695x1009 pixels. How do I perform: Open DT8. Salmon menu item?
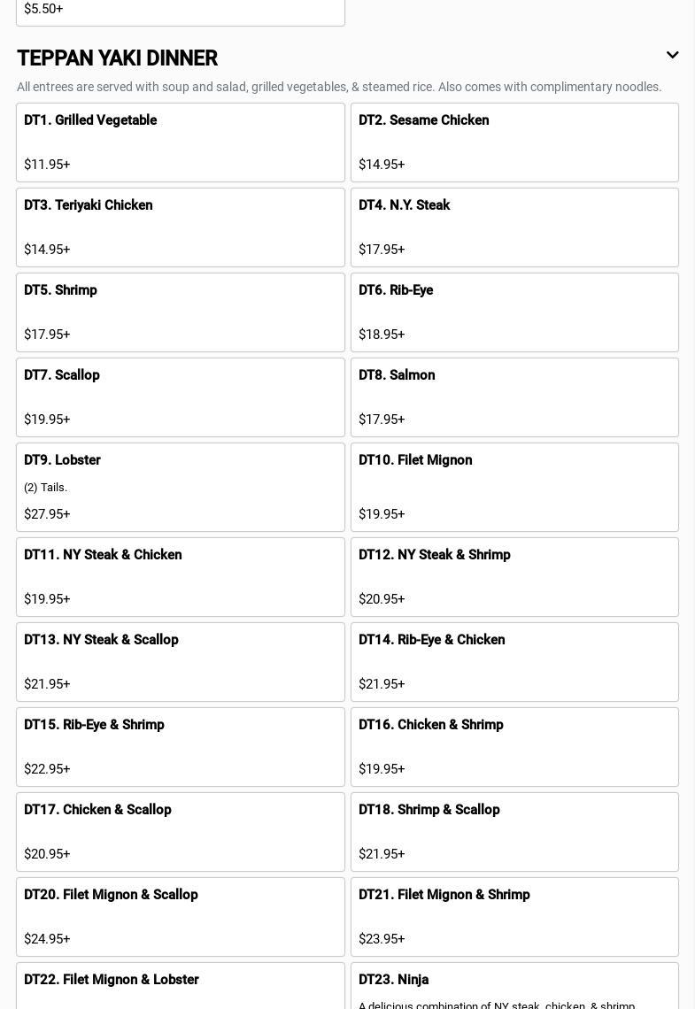pos(514,397)
